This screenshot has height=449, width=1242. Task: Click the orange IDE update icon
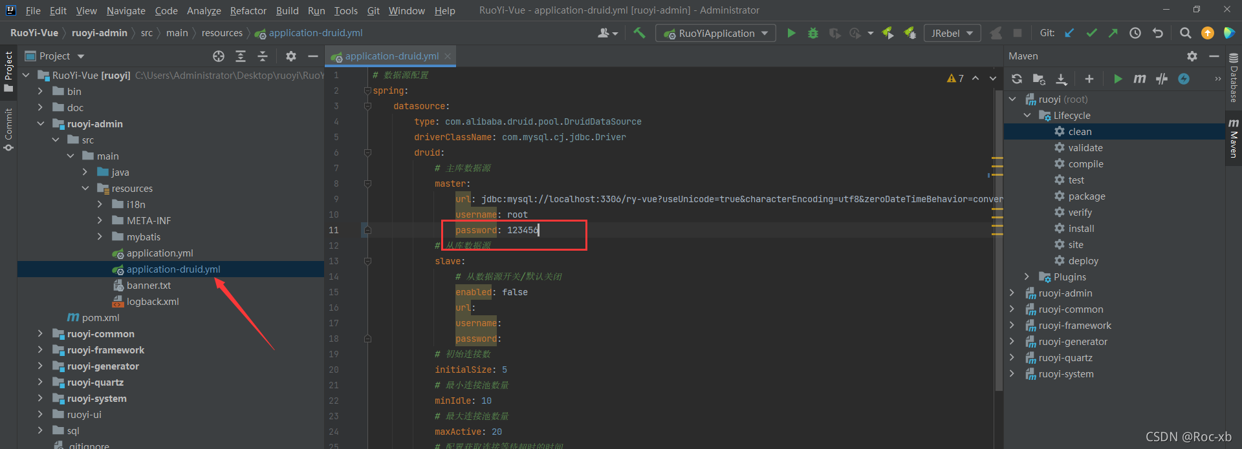point(1208,33)
